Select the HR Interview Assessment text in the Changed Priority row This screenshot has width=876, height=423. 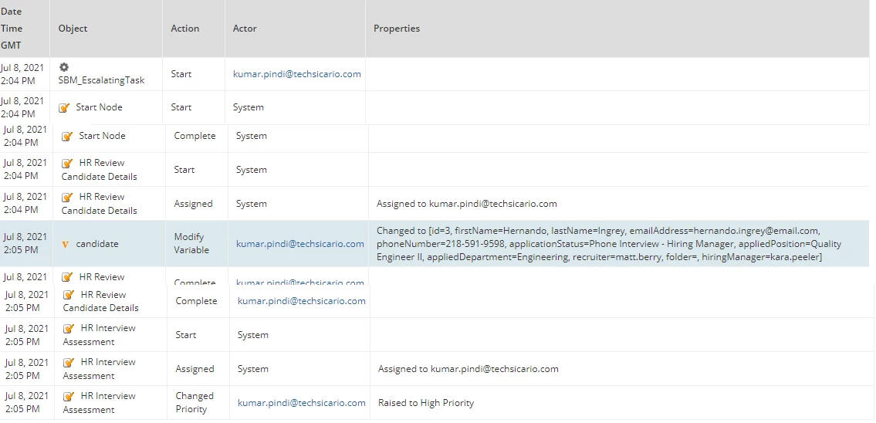(x=100, y=403)
